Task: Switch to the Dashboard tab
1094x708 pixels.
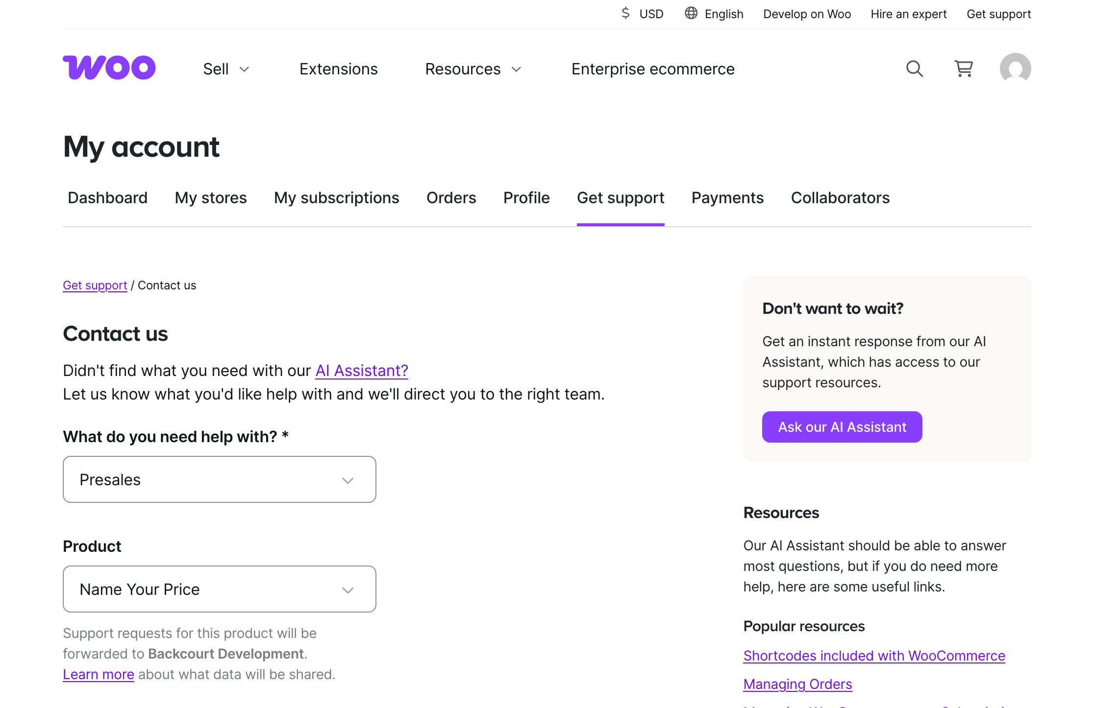Action: coord(107,198)
